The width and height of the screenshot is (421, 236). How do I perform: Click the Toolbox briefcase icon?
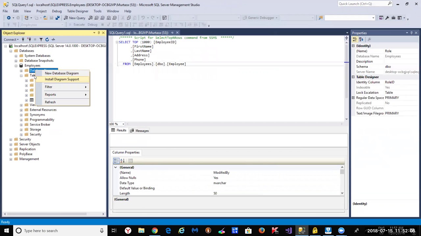393,18
